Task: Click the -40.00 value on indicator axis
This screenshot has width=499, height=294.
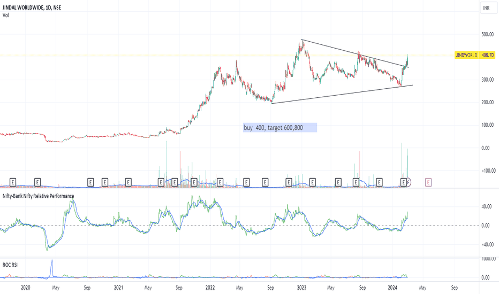Action: (487, 245)
